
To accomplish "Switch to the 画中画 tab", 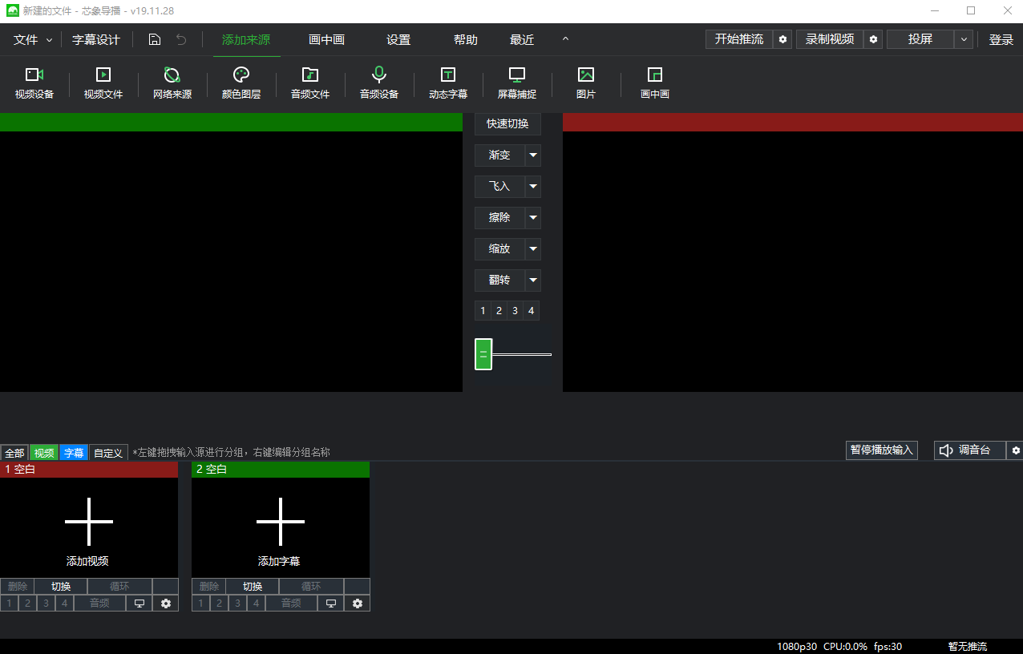I will (326, 40).
